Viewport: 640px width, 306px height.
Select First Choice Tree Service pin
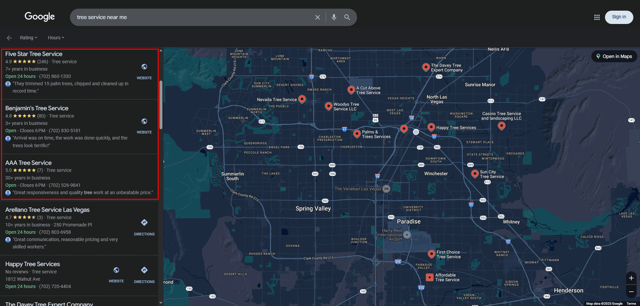point(432,254)
